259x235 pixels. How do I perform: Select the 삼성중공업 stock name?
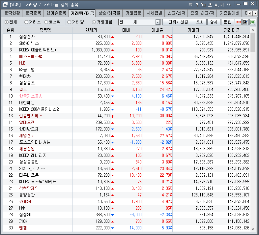point(29,162)
